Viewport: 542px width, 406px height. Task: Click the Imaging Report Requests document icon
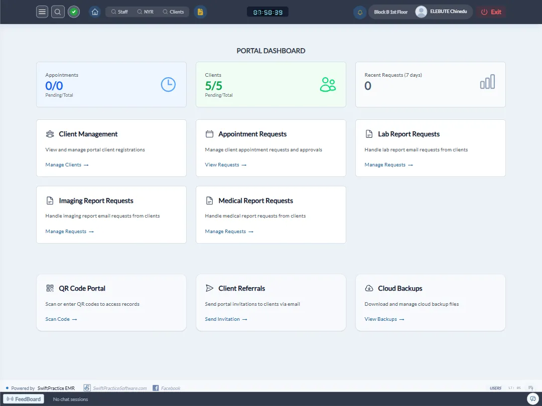point(50,200)
